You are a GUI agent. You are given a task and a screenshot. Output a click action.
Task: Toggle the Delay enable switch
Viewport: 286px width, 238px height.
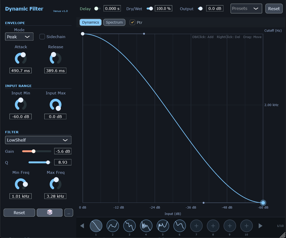coord(97,8)
